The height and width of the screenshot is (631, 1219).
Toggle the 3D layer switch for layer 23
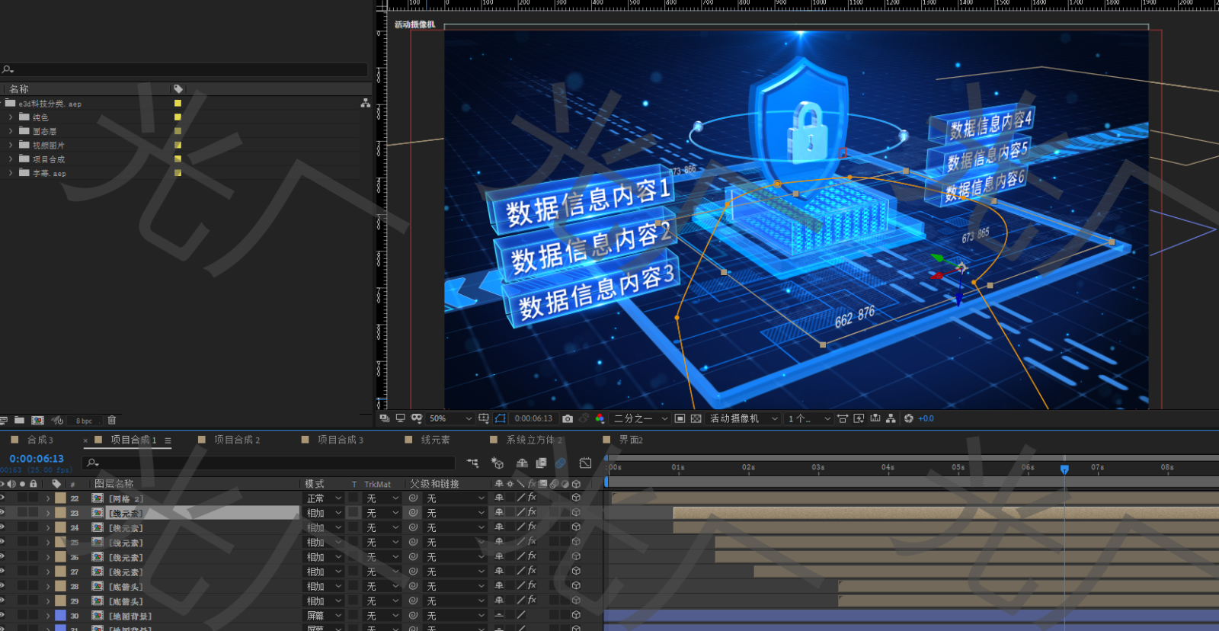tap(576, 513)
